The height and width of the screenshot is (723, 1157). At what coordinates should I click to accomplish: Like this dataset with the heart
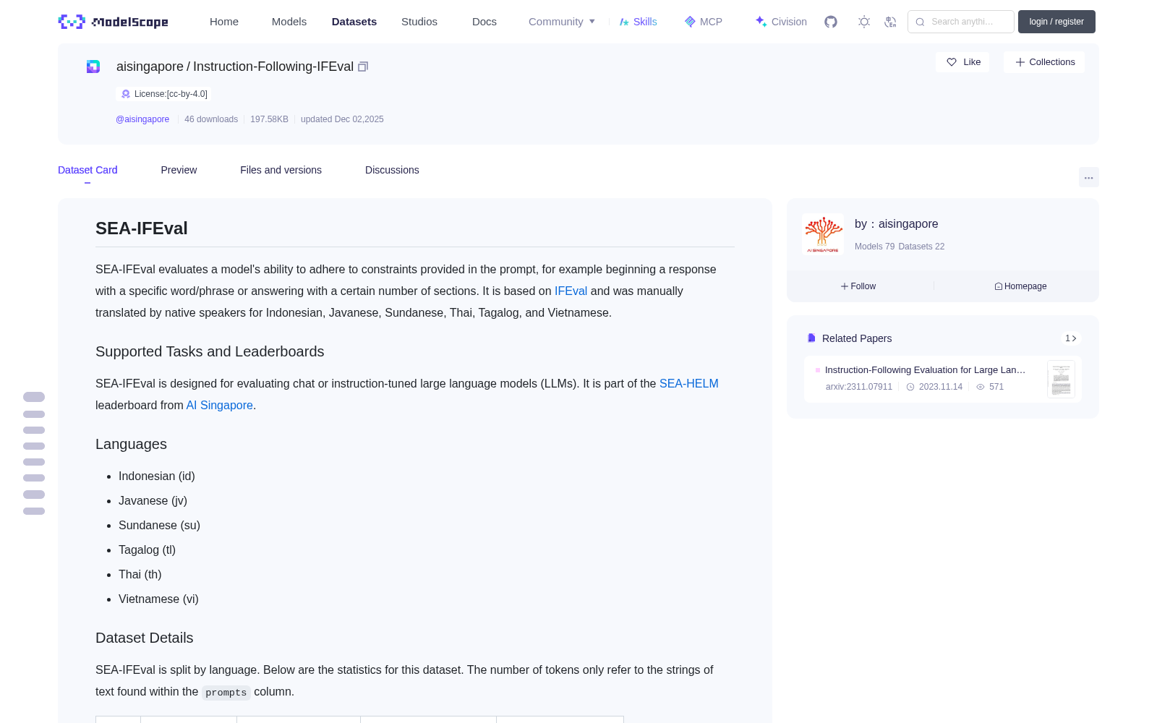[962, 62]
